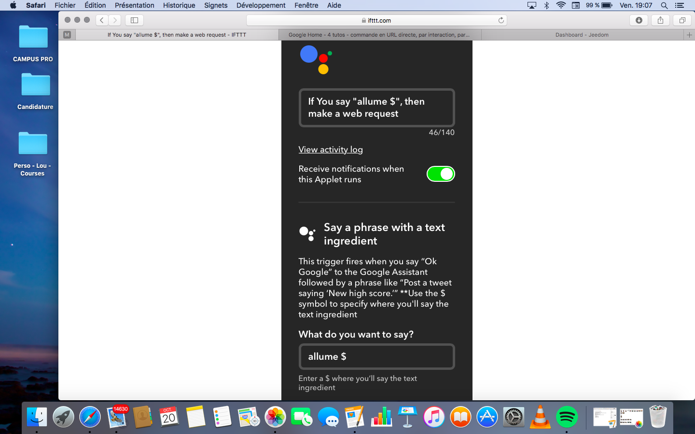Open Reminders from the Dock
The width and height of the screenshot is (695, 434).
[222, 417]
